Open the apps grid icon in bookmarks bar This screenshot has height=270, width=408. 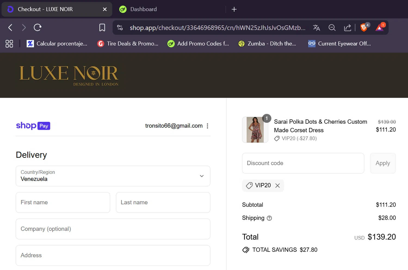[x=9, y=44]
